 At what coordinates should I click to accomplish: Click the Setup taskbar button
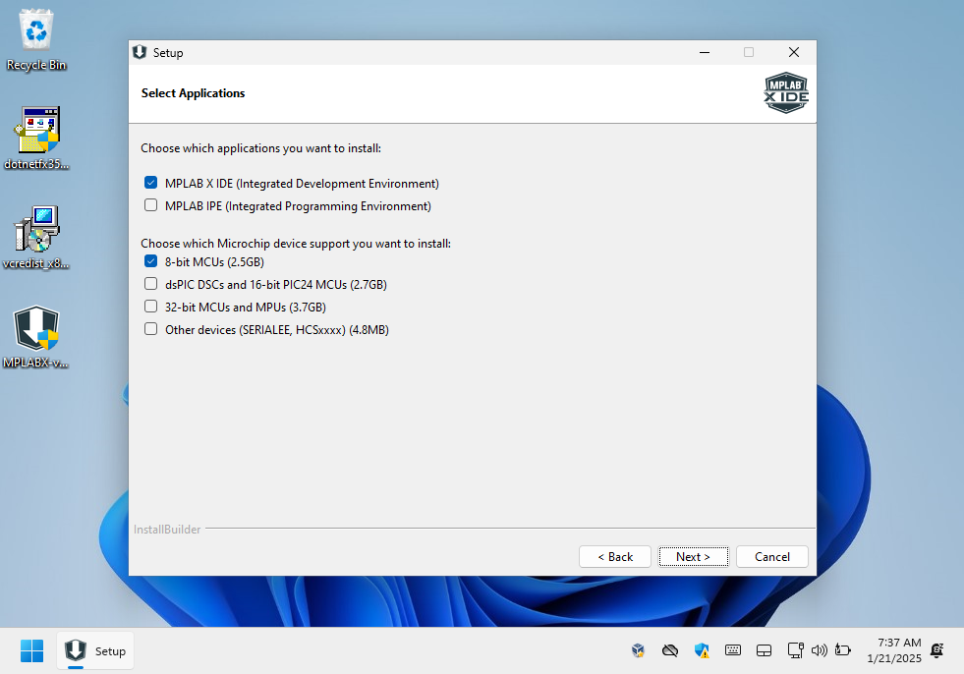point(95,650)
